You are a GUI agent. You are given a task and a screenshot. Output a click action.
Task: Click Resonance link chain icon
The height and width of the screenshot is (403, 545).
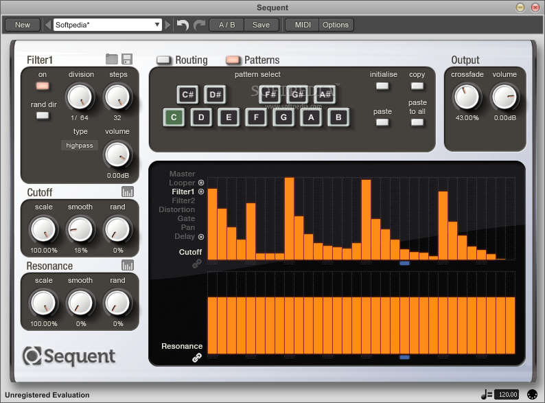click(x=197, y=358)
